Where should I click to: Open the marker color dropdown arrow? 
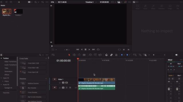pyautogui.click(x=130, y=55)
